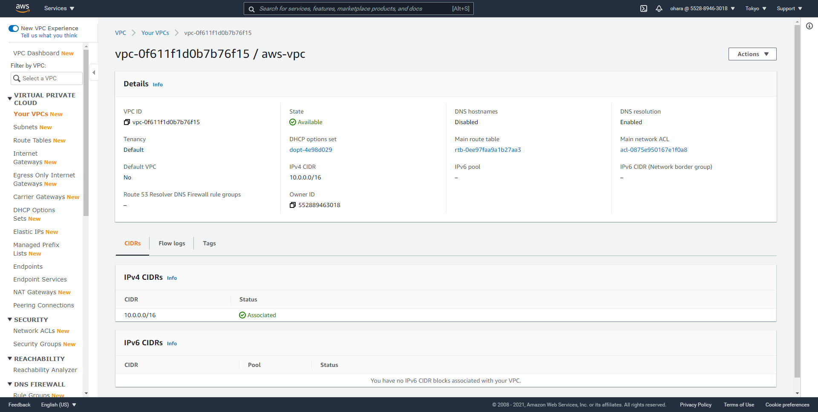Open main network ACL acl-0875e950167e1f0a8
818x412 pixels.
pyautogui.click(x=654, y=150)
